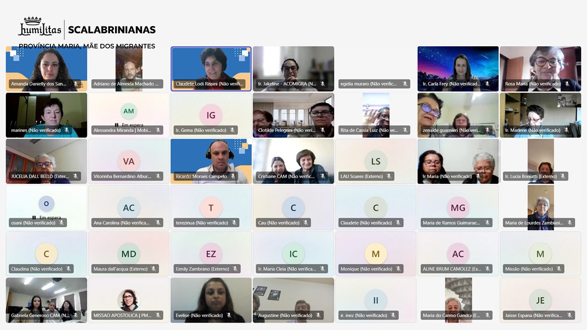Click mic icon on Ir. Carla Frey tile
This screenshot has width=587, height=330.
[x=487, y=84]
